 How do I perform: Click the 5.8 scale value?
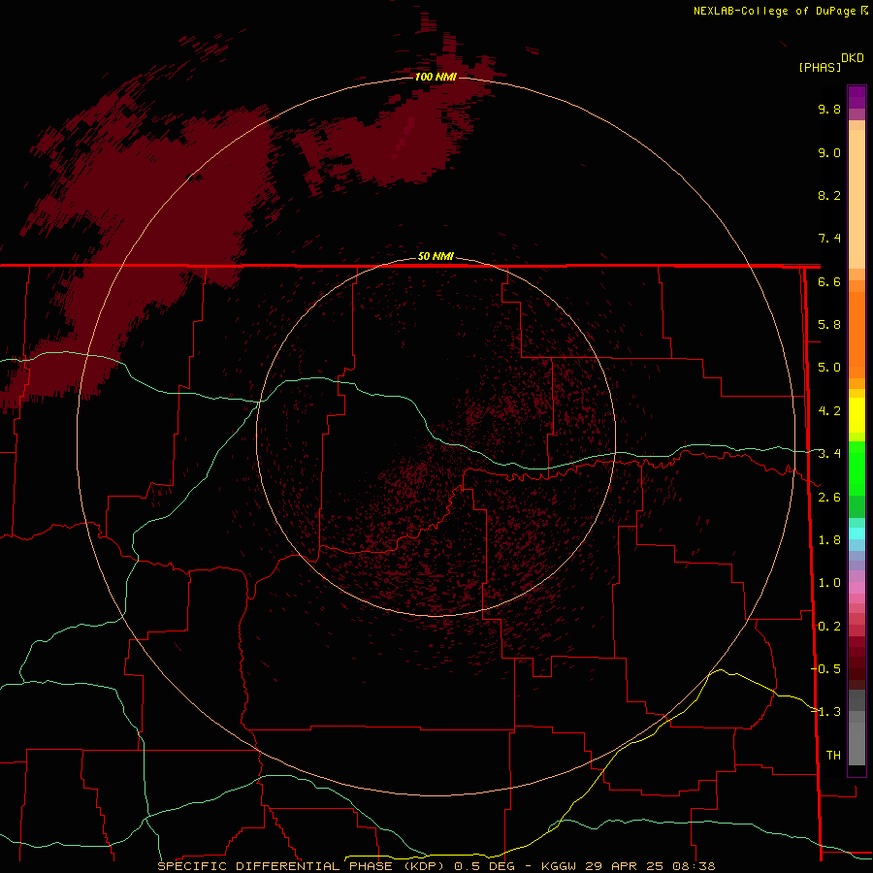tap(829, 325)
